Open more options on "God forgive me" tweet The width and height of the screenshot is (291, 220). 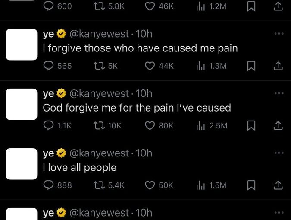point(279,93)
